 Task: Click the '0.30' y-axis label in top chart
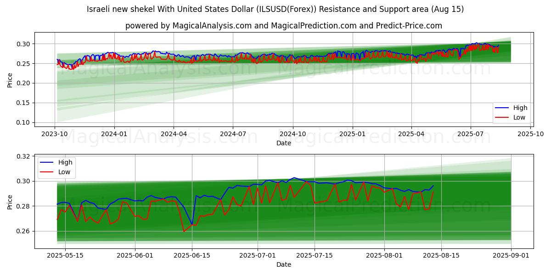(24, 44)
